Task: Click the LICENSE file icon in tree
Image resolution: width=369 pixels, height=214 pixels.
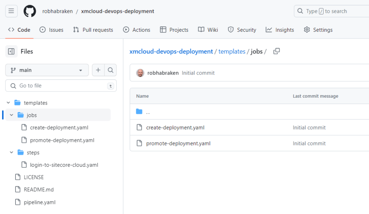Action: click(18, 177)
